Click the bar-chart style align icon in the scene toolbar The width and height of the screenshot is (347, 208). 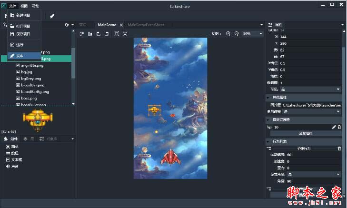click(90, 34)
